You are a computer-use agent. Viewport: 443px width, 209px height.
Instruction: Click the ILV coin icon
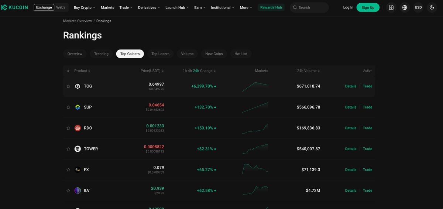pyautogui.click(x=78, y=191)
